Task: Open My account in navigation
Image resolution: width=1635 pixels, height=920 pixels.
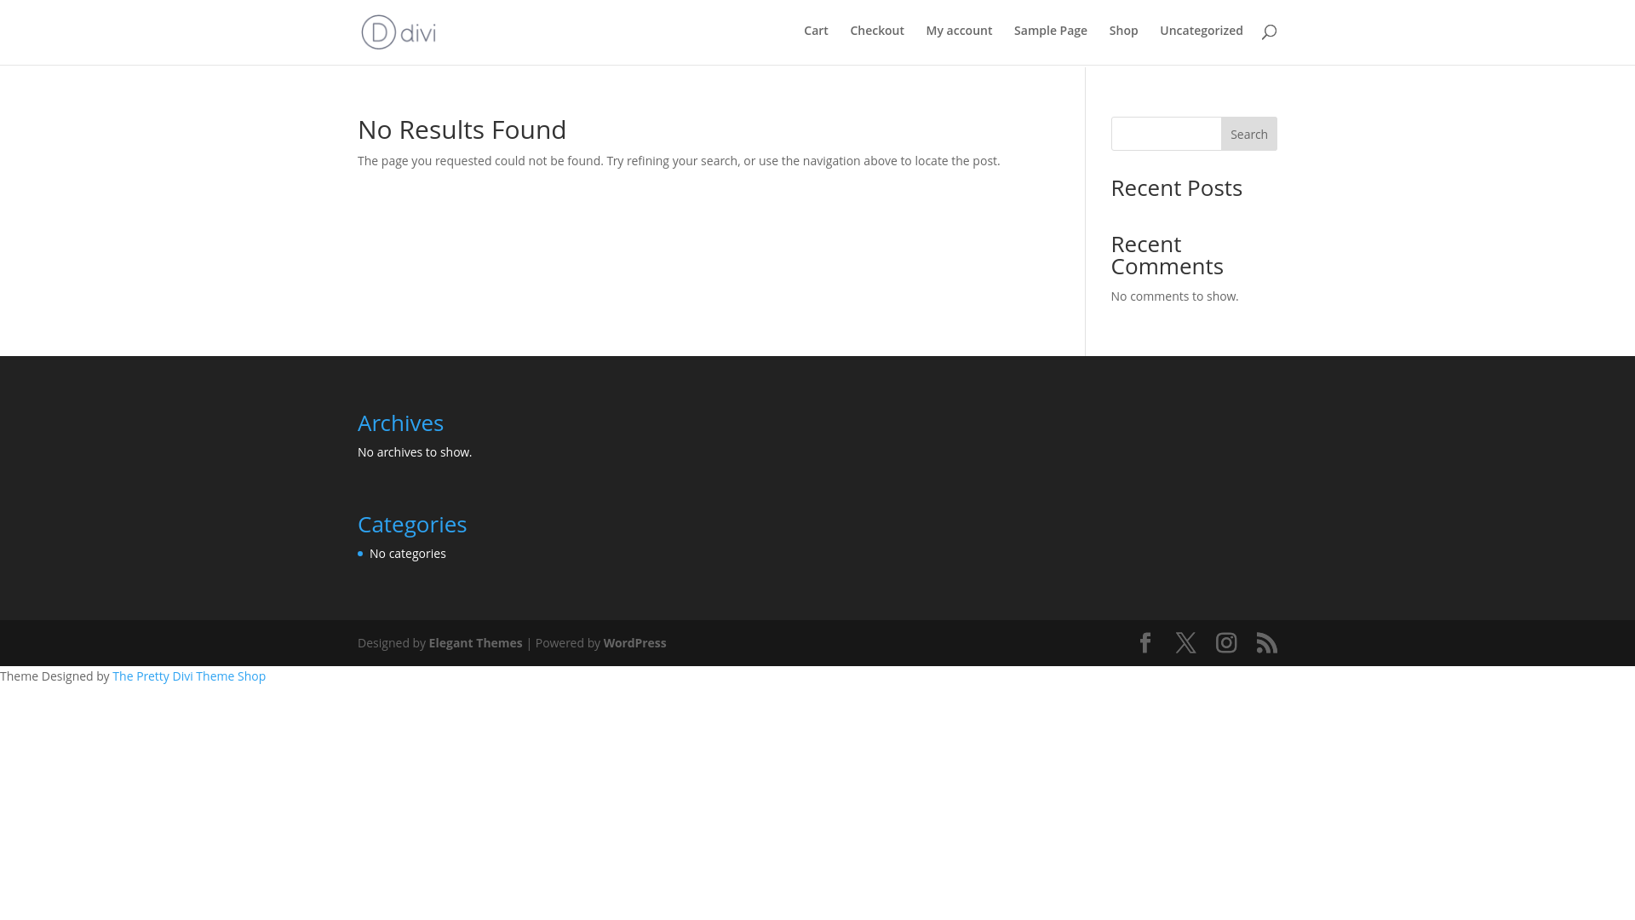Action: [x=959, y=31]
